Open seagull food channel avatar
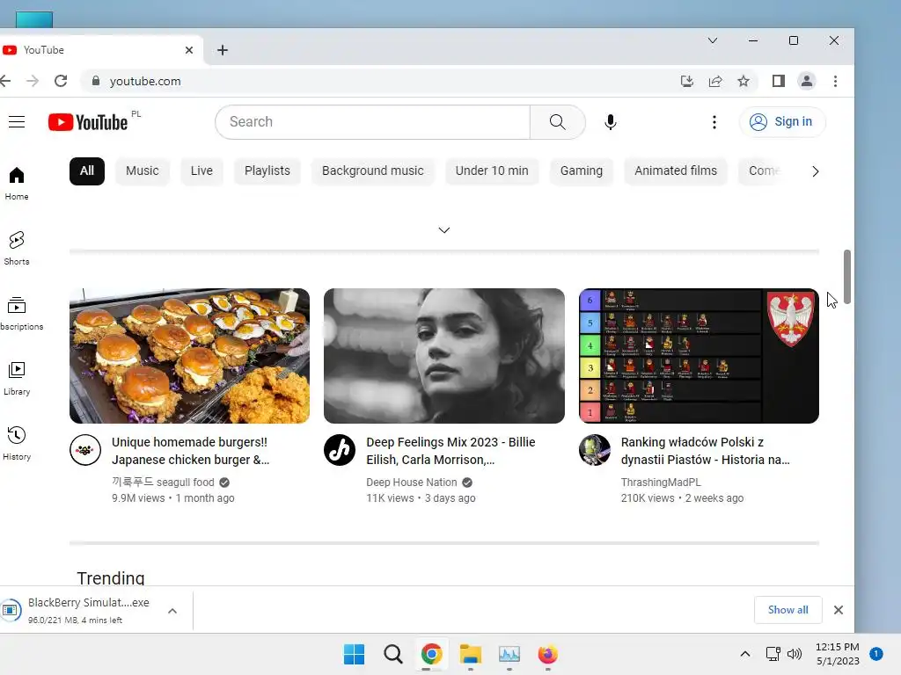Screen dimensions: 901x675 tap(85, 450)
